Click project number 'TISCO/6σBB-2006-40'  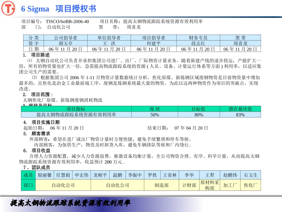coord(67,22)
